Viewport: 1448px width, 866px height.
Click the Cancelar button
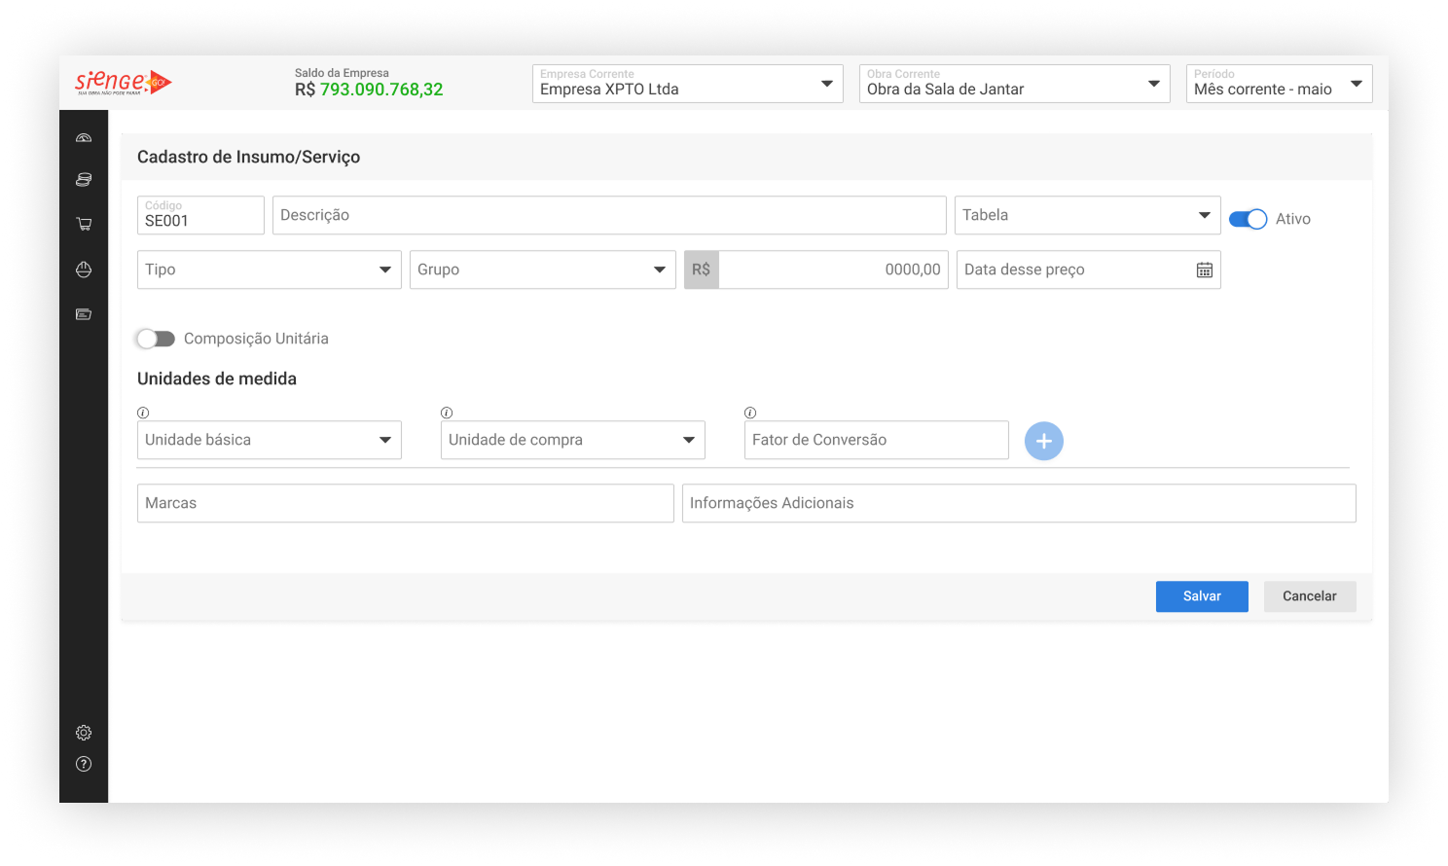(1309, 596)
